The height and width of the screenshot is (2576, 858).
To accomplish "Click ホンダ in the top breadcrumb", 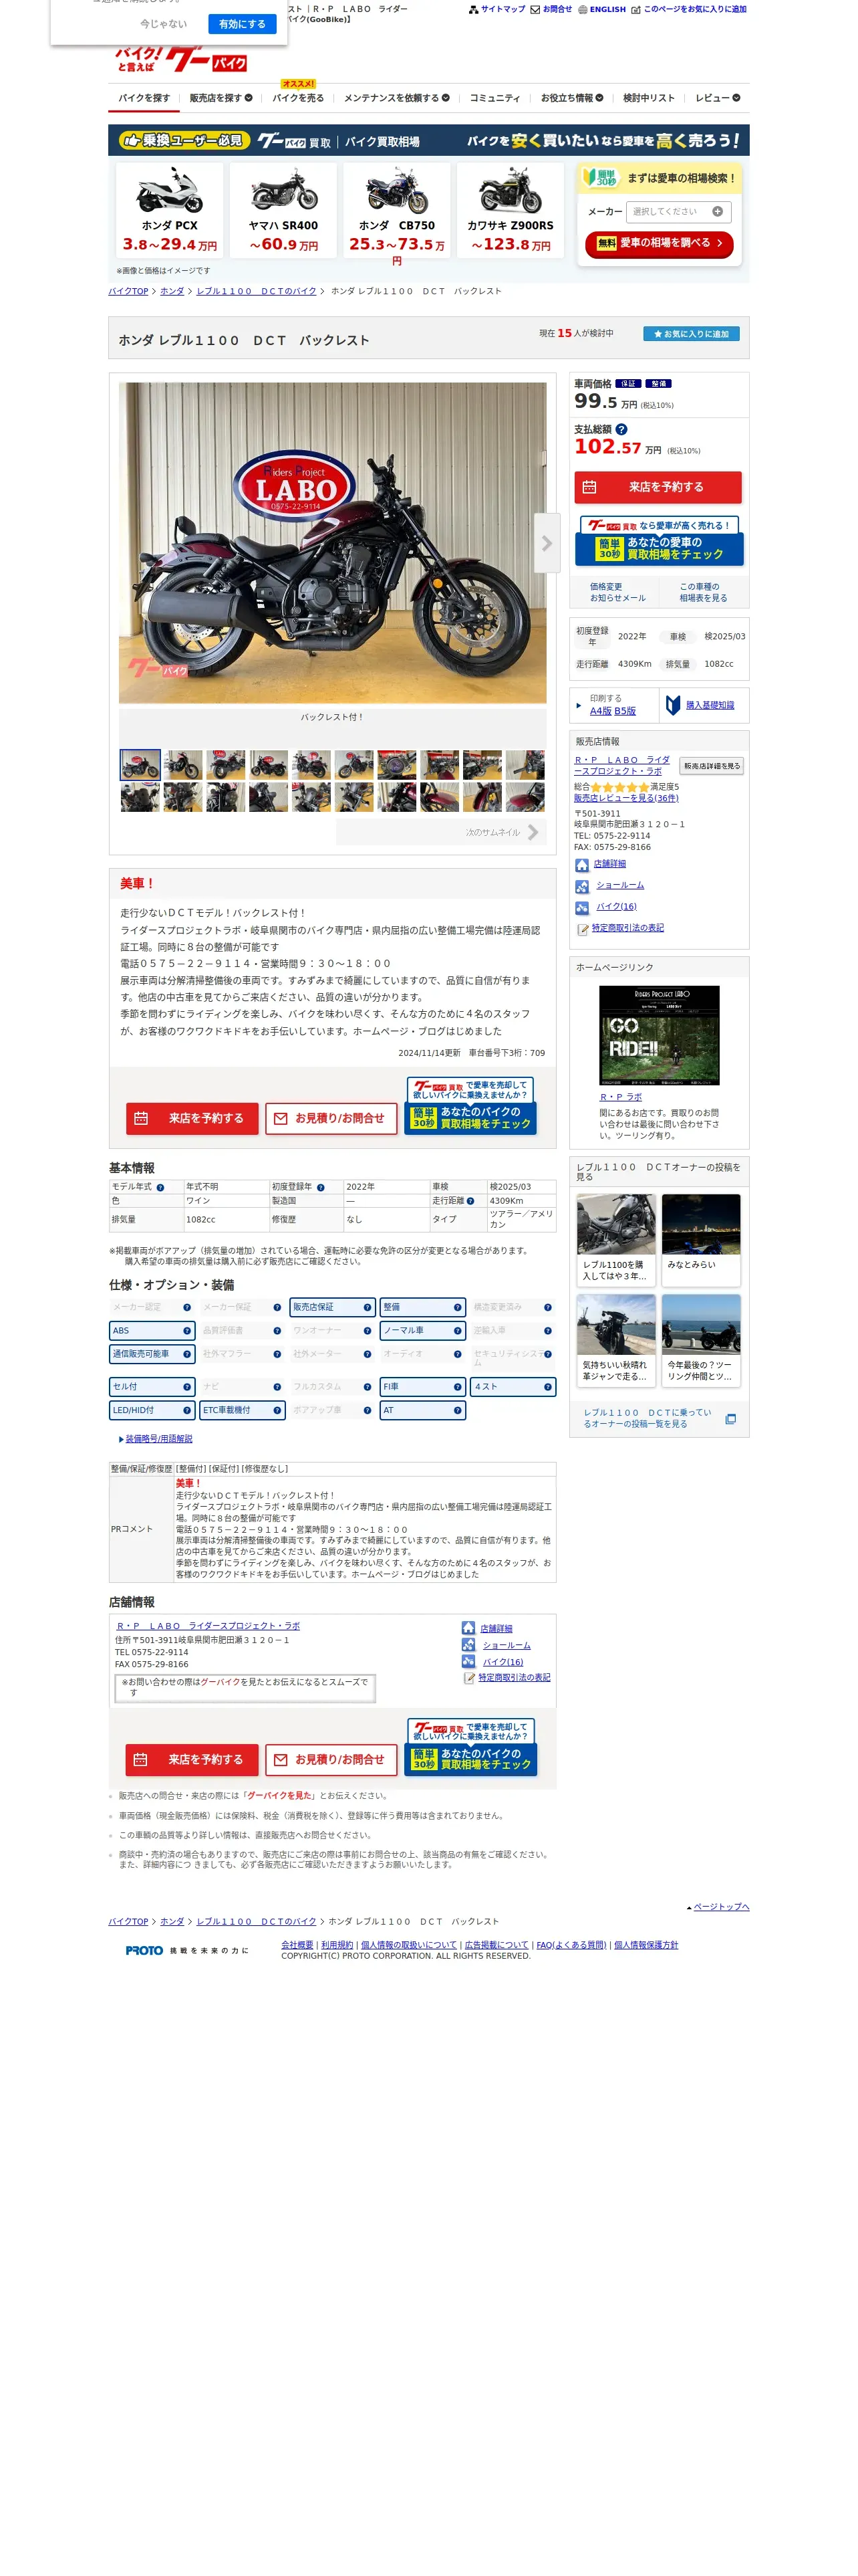I will 172,291.
